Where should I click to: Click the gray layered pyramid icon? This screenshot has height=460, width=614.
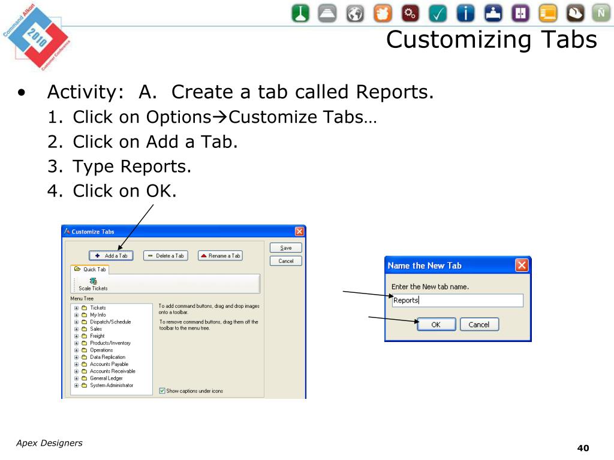tap(327, 13)
